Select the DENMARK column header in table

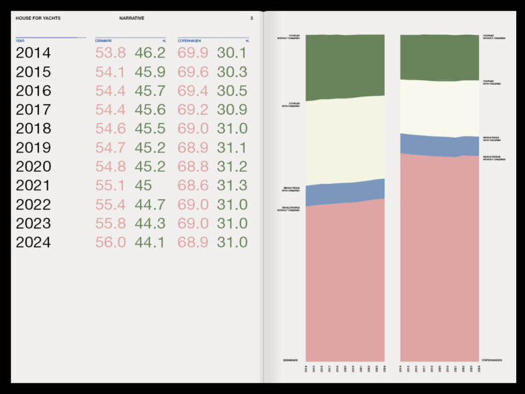[103, 41]
